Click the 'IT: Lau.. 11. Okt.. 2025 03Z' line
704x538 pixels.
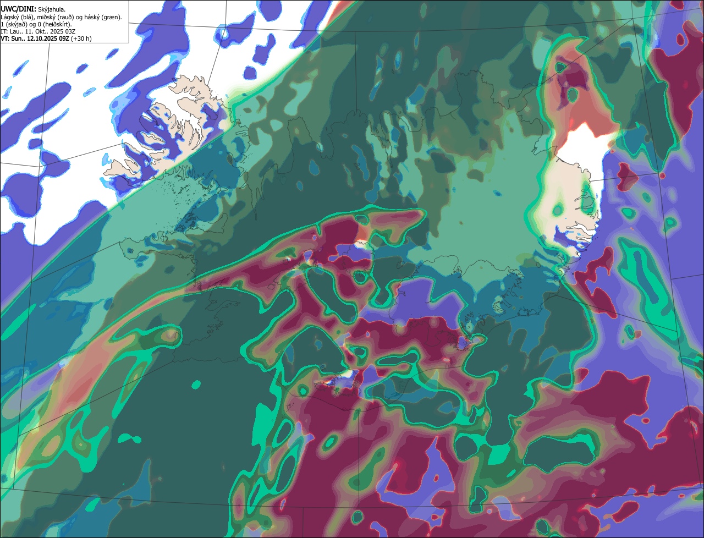38,31
